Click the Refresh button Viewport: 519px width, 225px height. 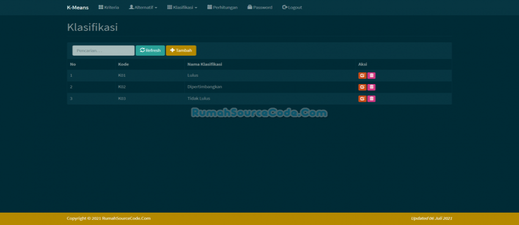pos(150,50)
